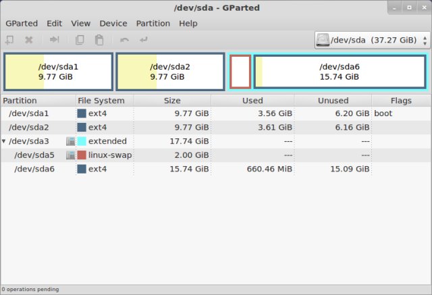The height and width of the screenshot is (295, 432).
Task: Select the /dev/sda5 row in partition list
Action: coord(216,155)
